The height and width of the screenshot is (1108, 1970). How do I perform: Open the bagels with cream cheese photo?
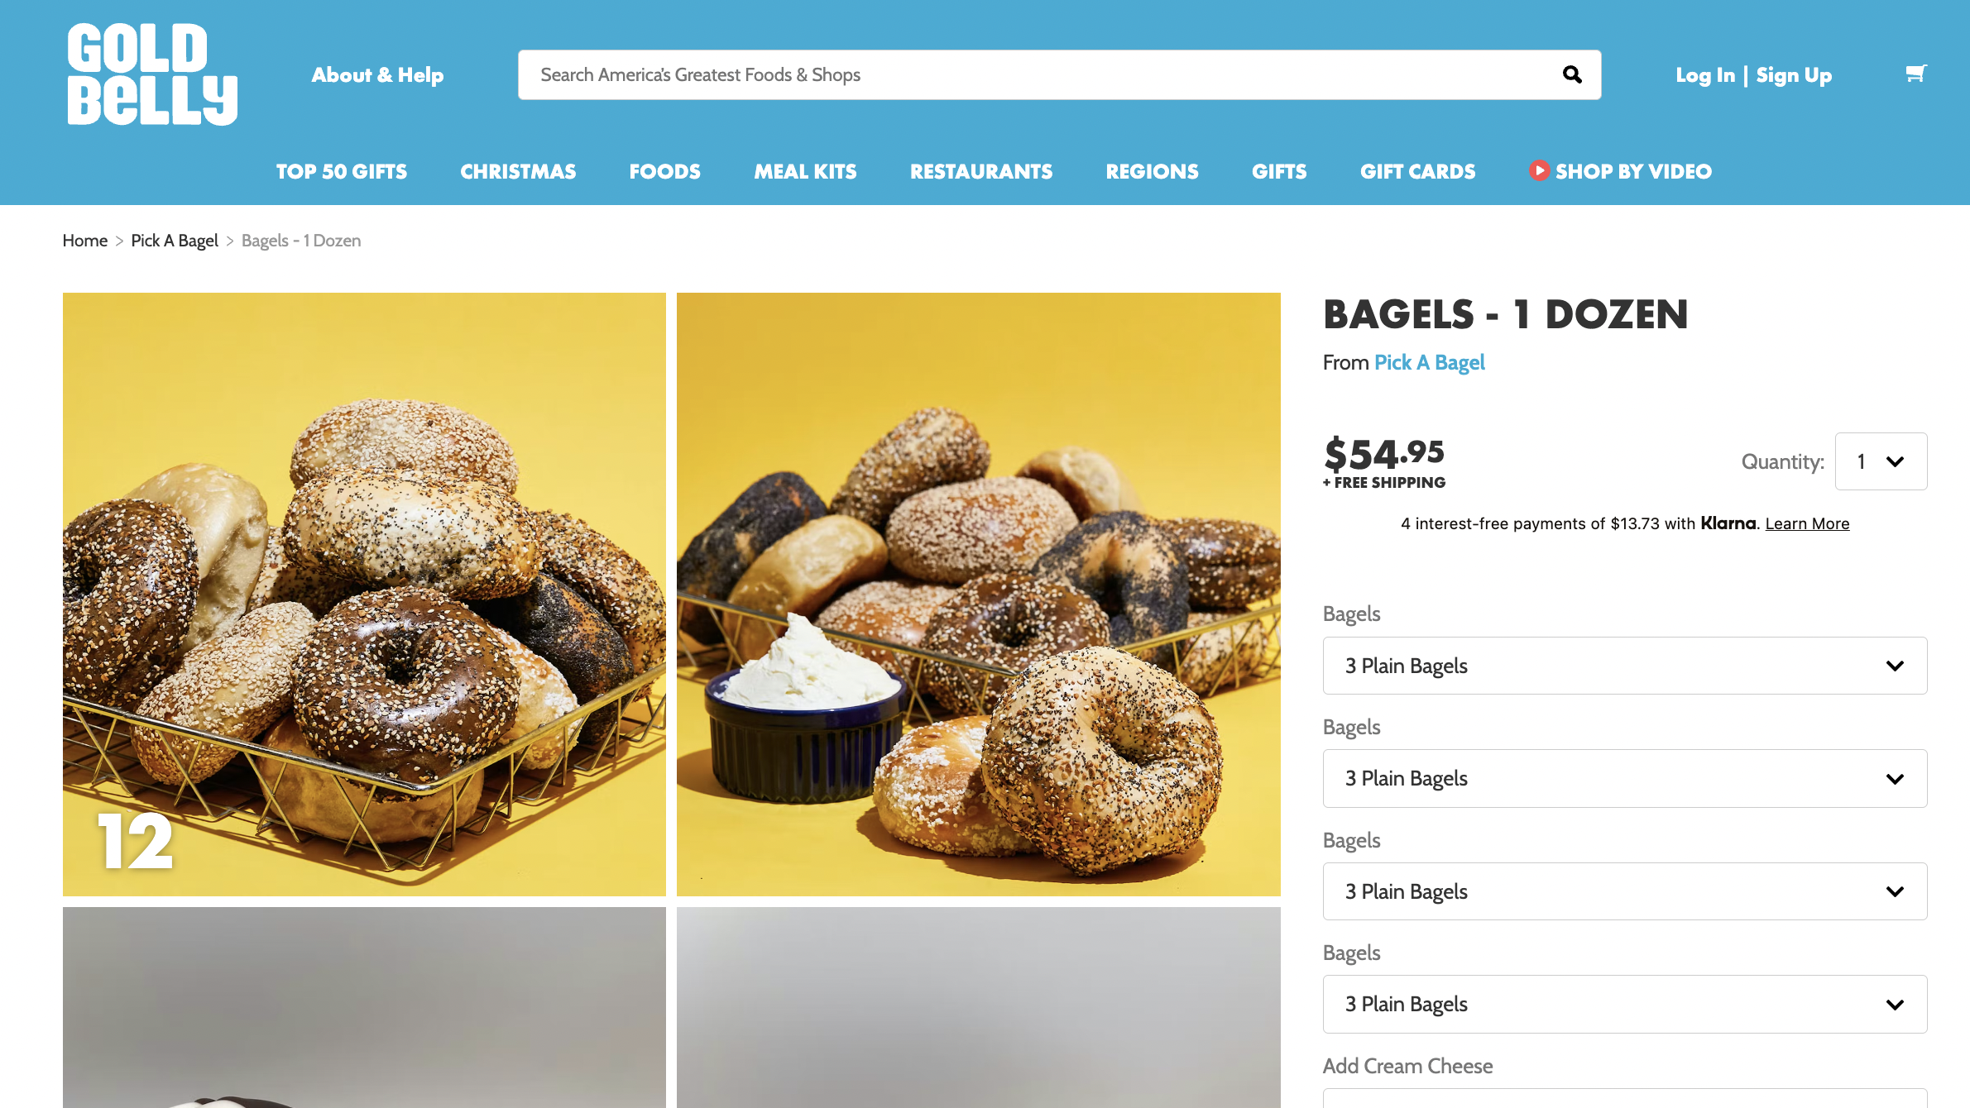coord(979,595)
